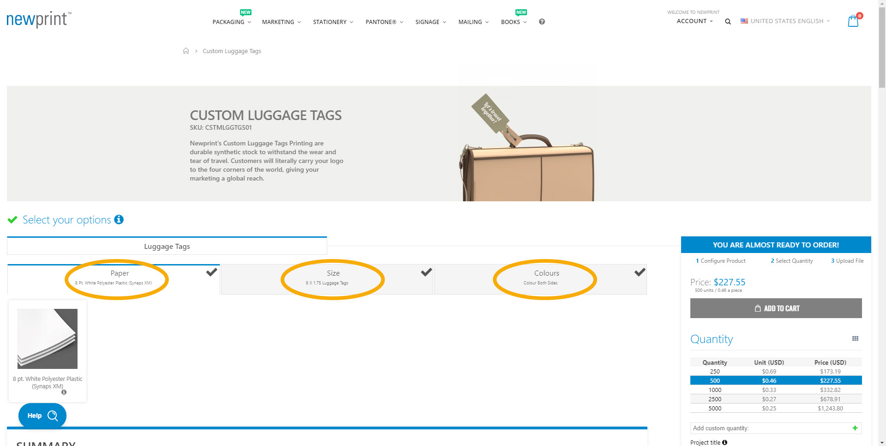Click the info icon beside Select your options
Image resolution: width=886 pixels, height=446 pixels.
(119, 219)
